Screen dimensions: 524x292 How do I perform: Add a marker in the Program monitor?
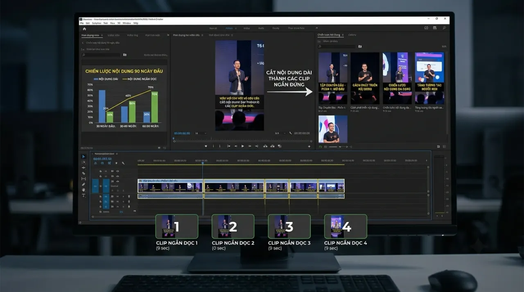click(x=206, y=146)
